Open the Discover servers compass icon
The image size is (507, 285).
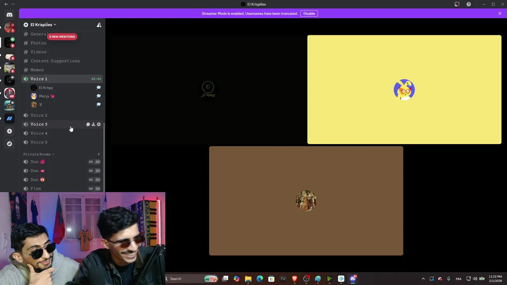pyautogui.click(x=10, y=144)
